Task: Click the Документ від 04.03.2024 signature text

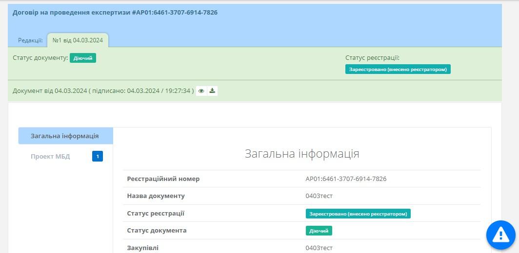Action: coord(103,91)
